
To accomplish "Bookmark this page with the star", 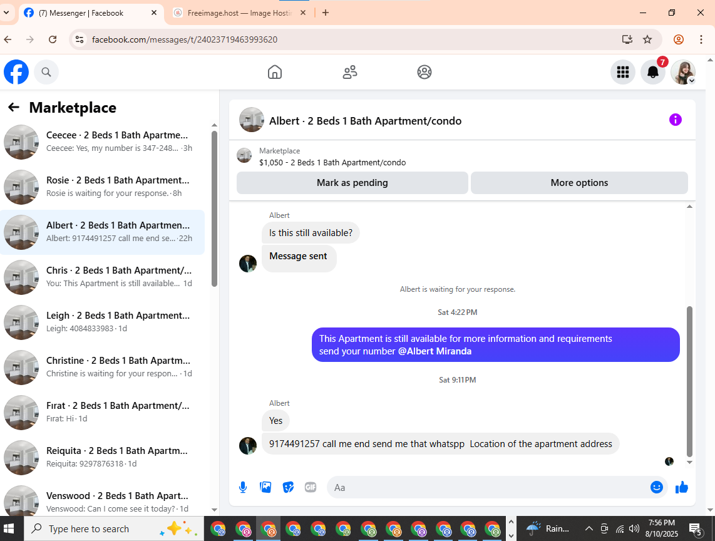I will coord(647,39).
